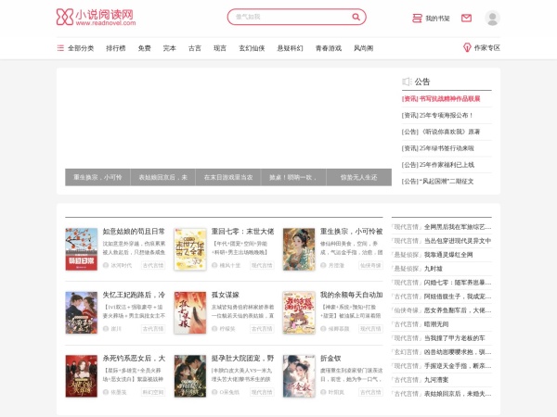The image size is (557, 417).
Task: Go to the 悬疑科幻 category
Action: [291, 47]
